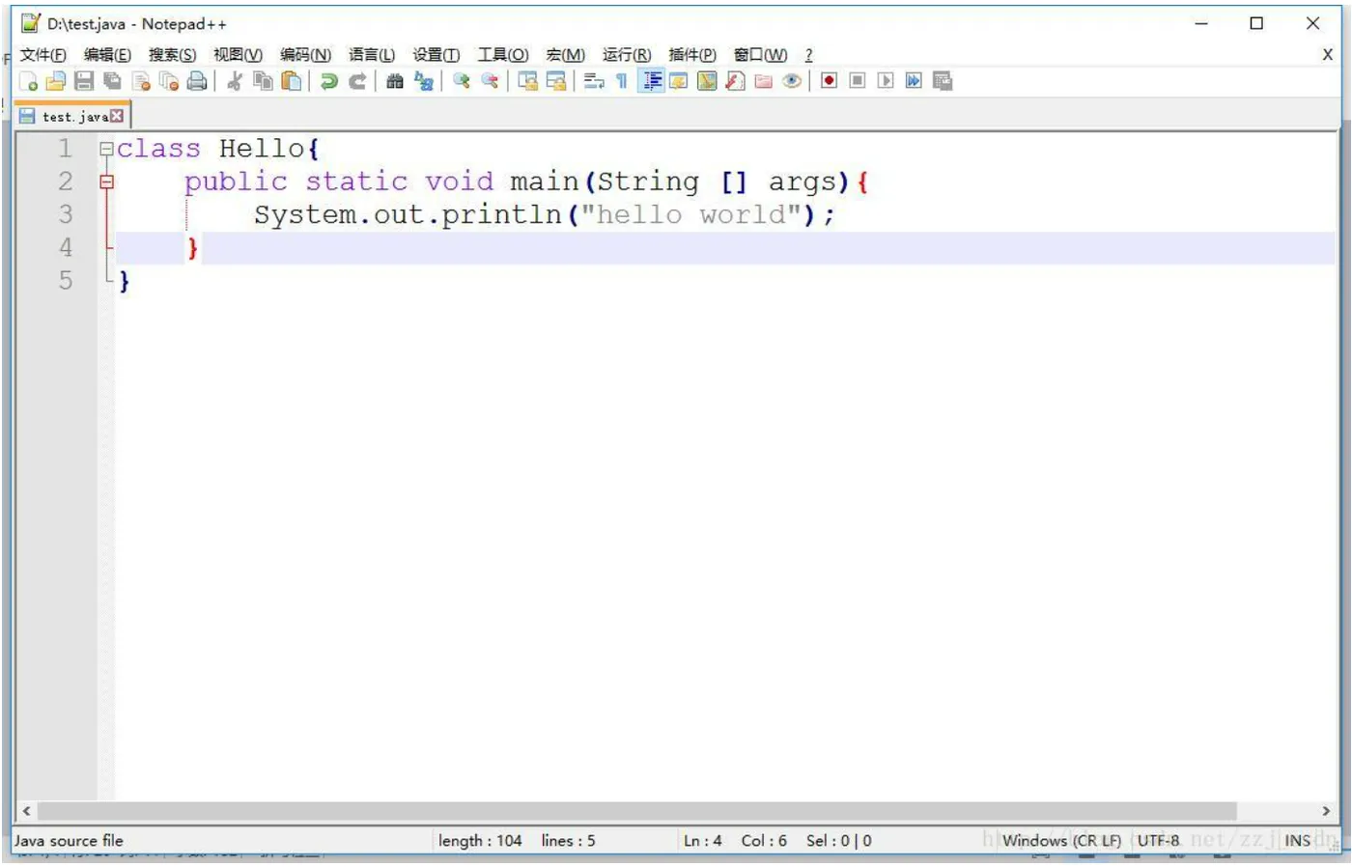Click line number 3 in margin
Viewport: 1352px width, 867px height.
[x=66, y=214]
